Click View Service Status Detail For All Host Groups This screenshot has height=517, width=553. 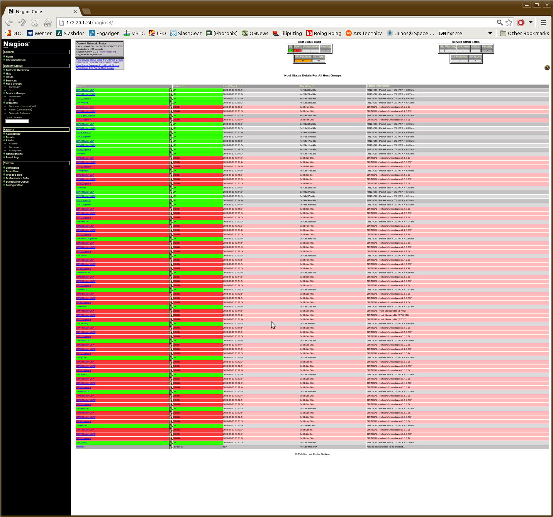(100, 60)
